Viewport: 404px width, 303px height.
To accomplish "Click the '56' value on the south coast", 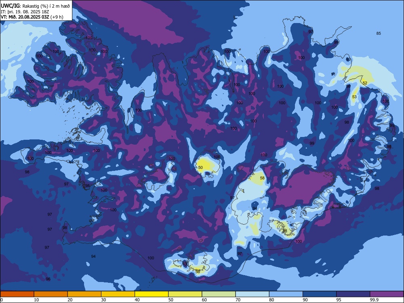I will (198, 271).
